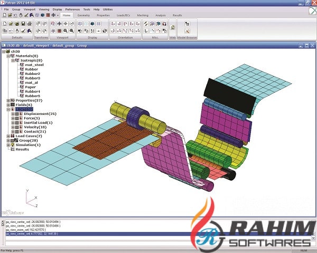The image size is (317, 253).
Task: Click the Web home page icon
Action: pos(172,27)
